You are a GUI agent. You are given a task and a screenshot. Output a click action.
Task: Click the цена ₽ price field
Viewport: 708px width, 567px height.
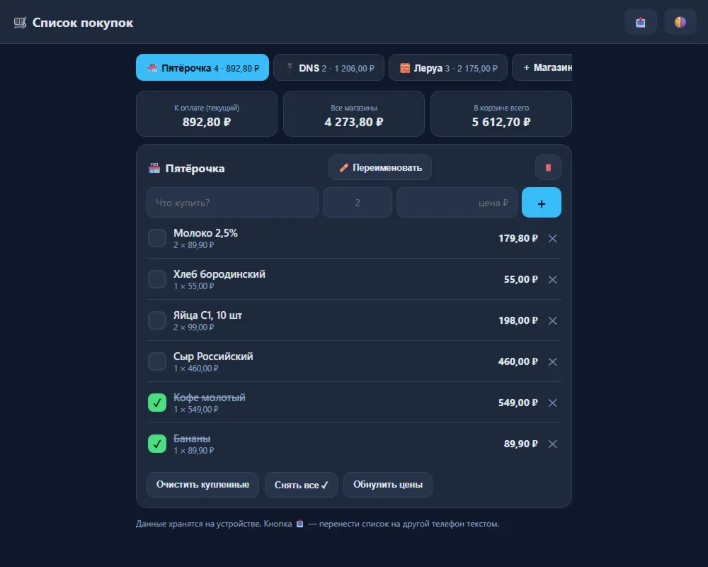pyautogui.click(x=457, y=203)
